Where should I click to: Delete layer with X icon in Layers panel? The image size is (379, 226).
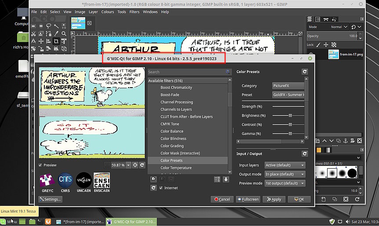[359, 141]
